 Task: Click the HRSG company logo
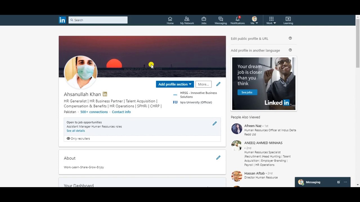[175, 95]
